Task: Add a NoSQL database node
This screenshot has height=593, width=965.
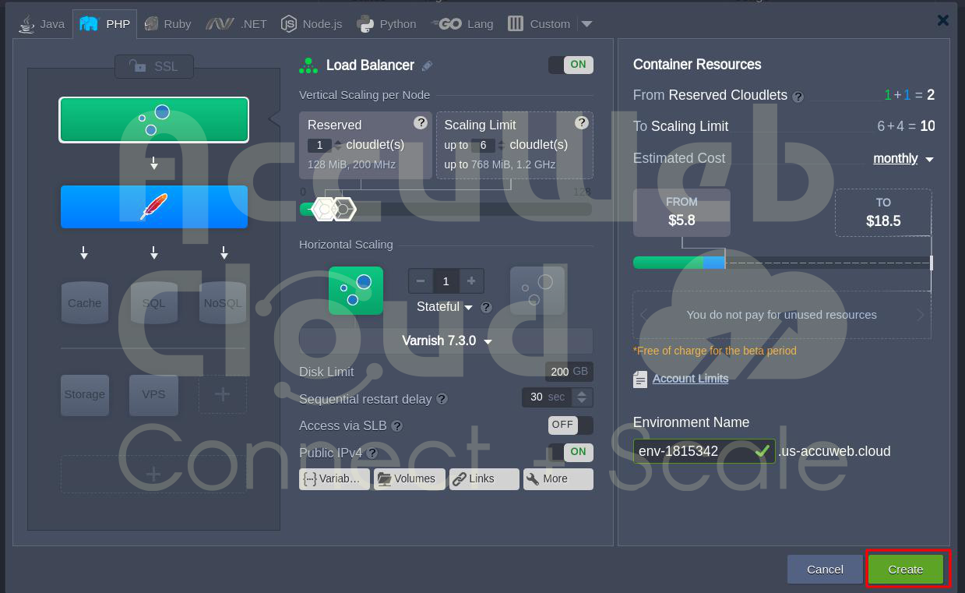Action: click(x=223, y=303)
